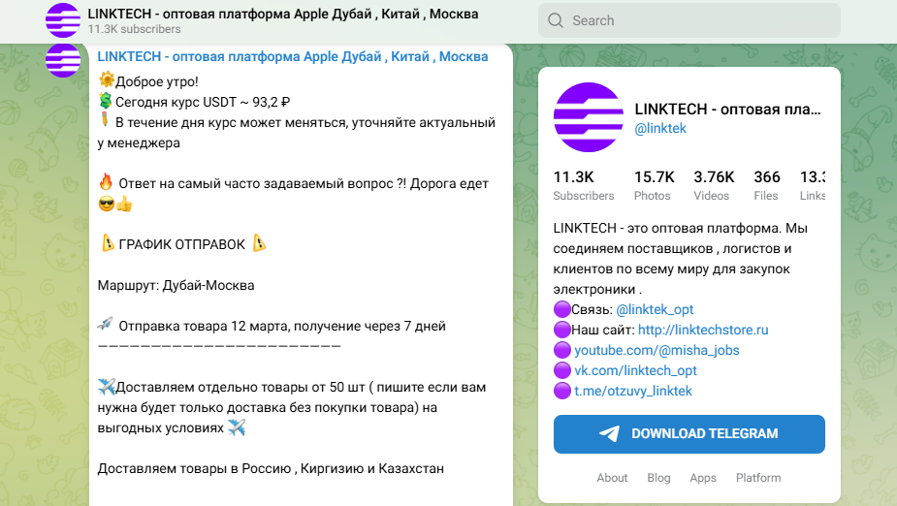Click the Download Telegram button
The height and width of the screenshot is (506, 897).
(689, 434)
